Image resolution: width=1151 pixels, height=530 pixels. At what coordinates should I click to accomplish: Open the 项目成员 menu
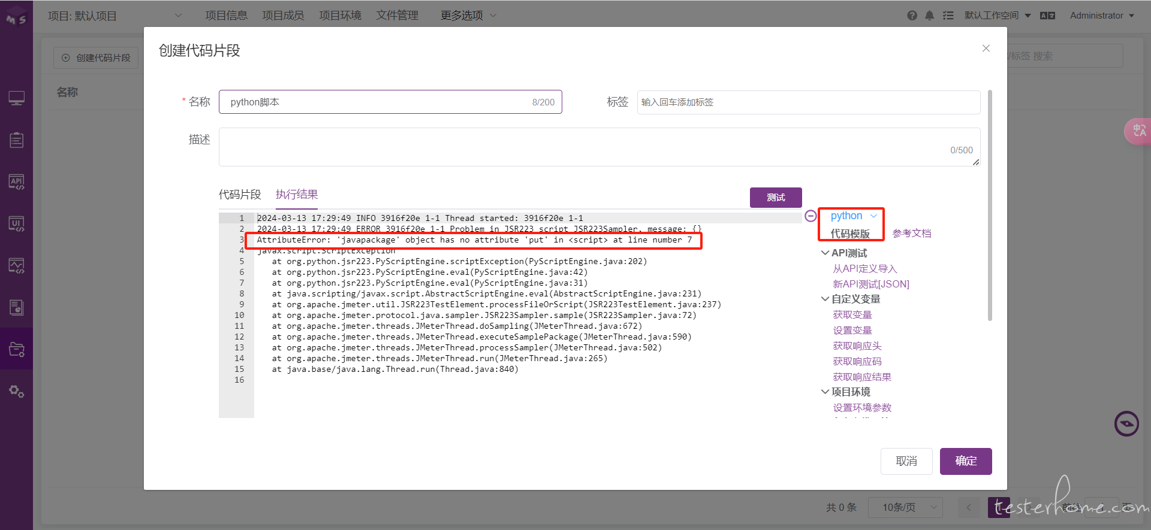tap(284, 16)
